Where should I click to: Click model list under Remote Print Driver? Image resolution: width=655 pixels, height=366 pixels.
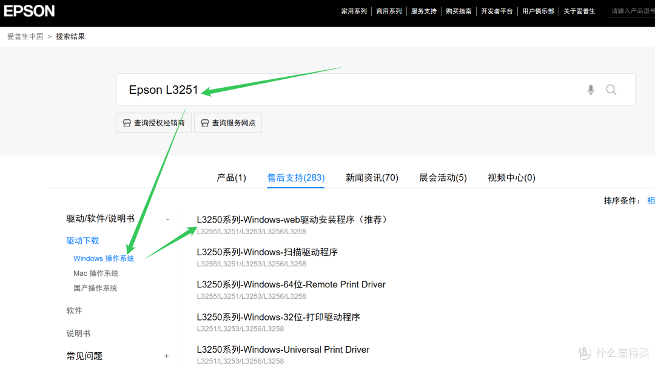tap(252, 296)
